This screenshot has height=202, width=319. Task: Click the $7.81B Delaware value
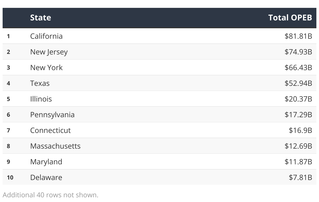pyautogui.click(x=300, y=177)
